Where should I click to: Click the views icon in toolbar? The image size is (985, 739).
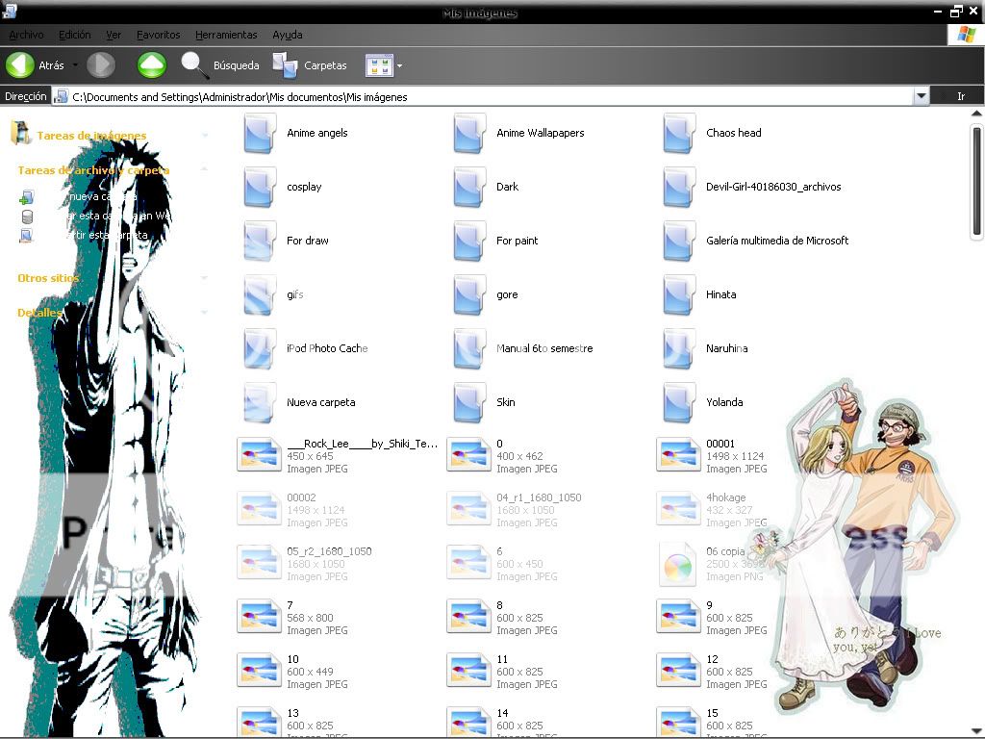[379, 65]
